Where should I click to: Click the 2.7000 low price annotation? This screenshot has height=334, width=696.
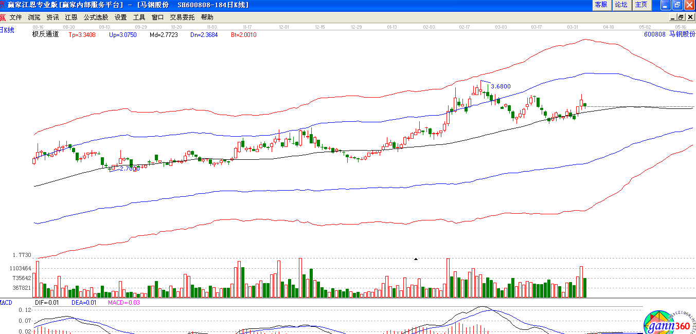[x=130, y=169]
